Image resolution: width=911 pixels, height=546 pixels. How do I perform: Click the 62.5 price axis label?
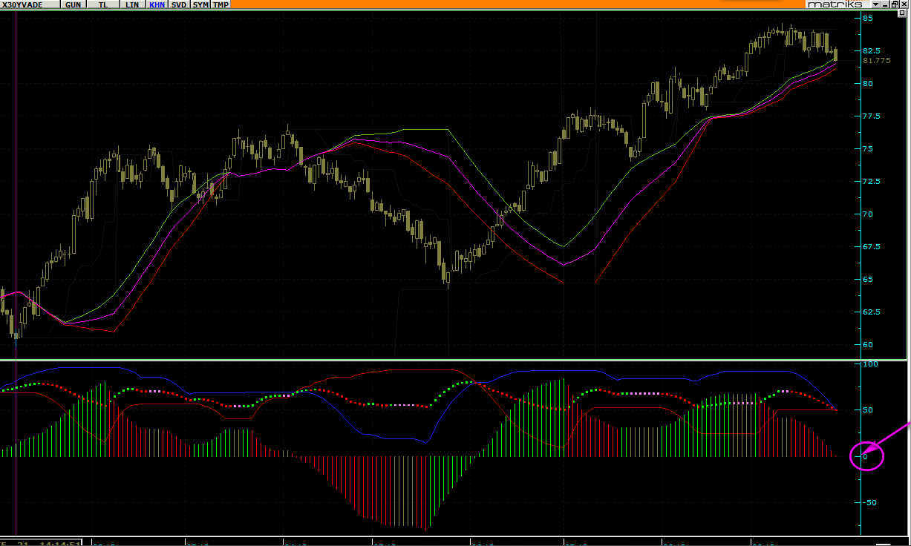tap(871, 312)
